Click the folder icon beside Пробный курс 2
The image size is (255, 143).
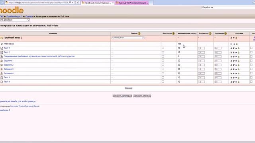tap(2, 38)
